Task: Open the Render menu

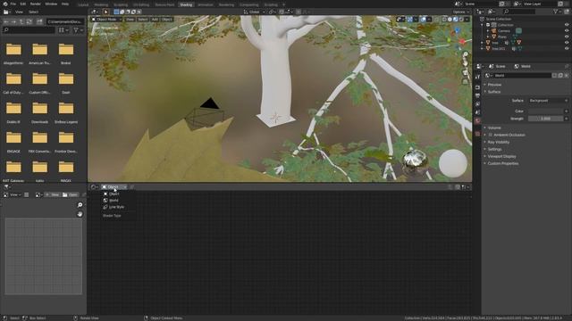Action: (36, 4)
